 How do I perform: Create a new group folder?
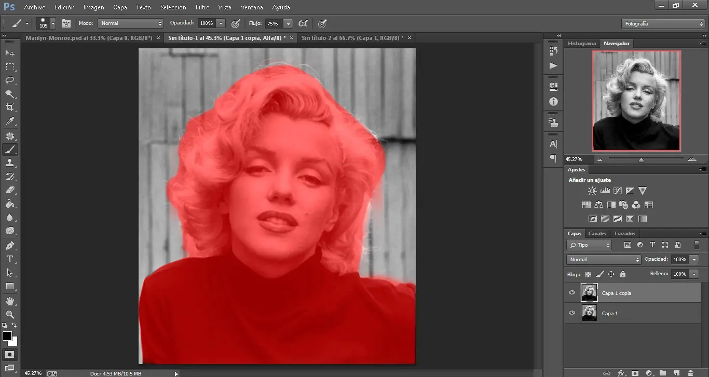pos(663,373)
